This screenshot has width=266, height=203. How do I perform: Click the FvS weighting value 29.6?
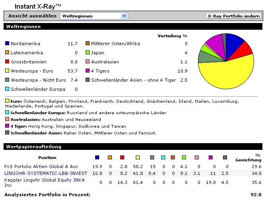pyautogui.click(x=256, y=167)
